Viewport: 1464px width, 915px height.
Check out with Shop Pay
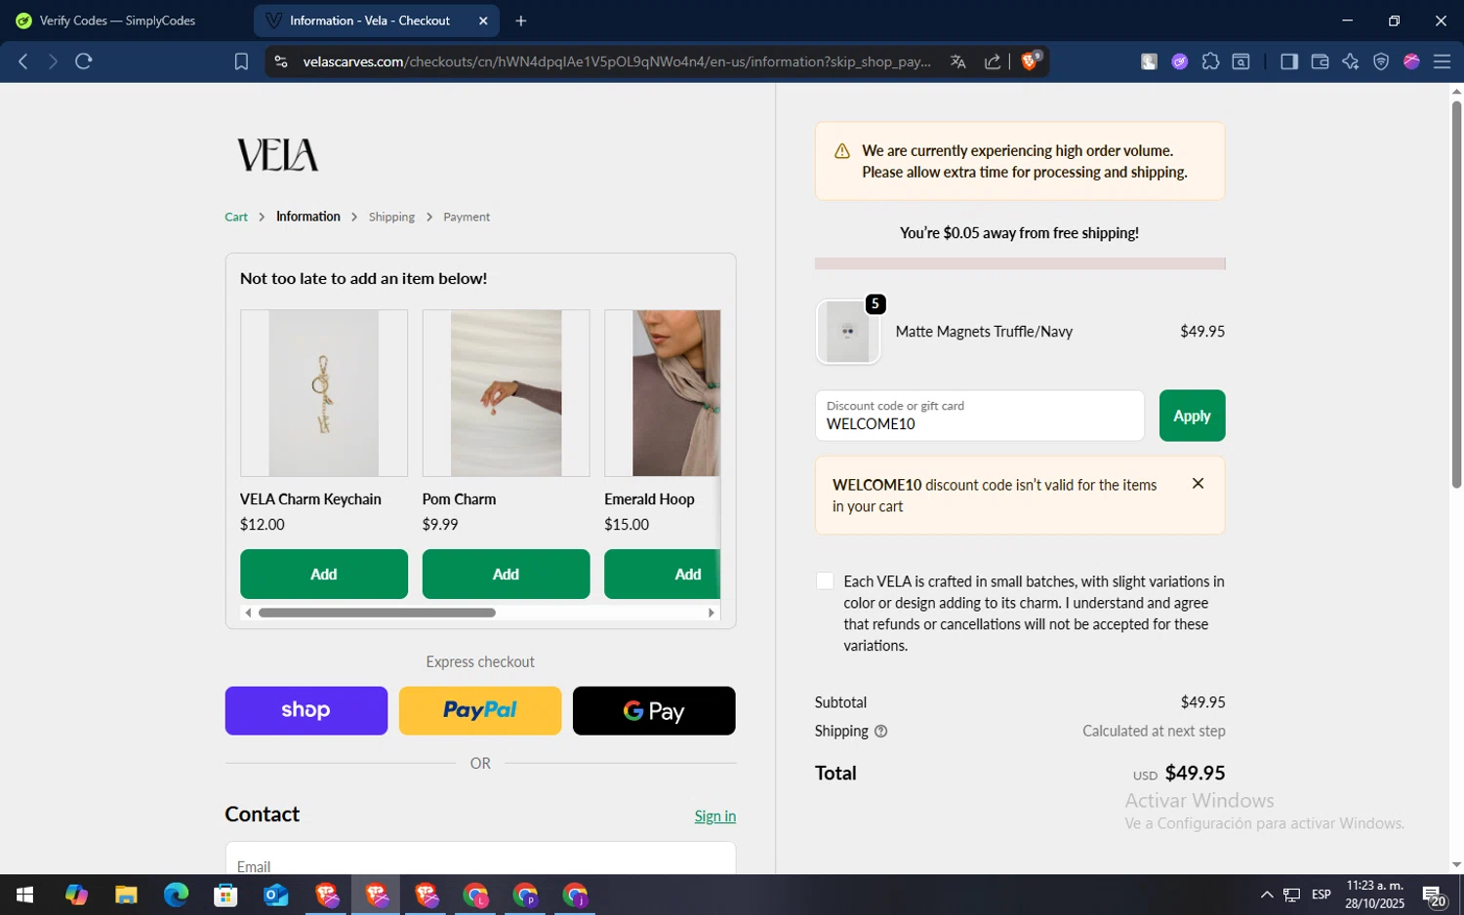click(306, 711)
